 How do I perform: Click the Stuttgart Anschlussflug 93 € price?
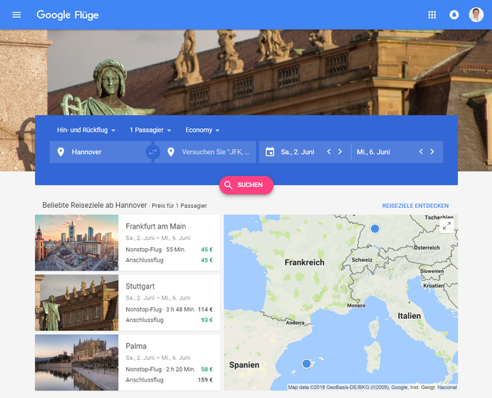click(206, 320)
